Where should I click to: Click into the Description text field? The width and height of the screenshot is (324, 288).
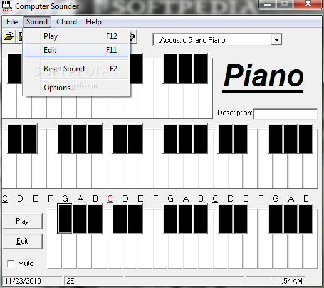(285, 114)
